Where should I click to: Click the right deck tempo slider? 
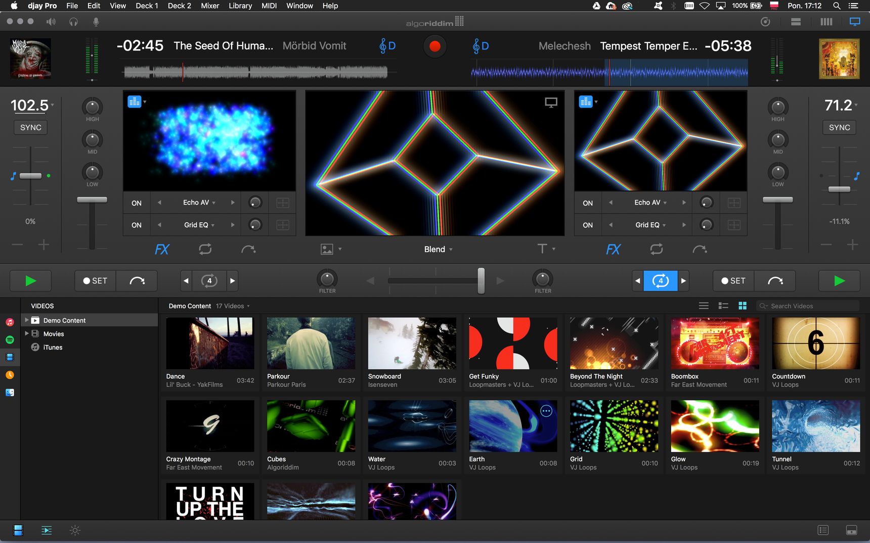(x=839, y=189)
